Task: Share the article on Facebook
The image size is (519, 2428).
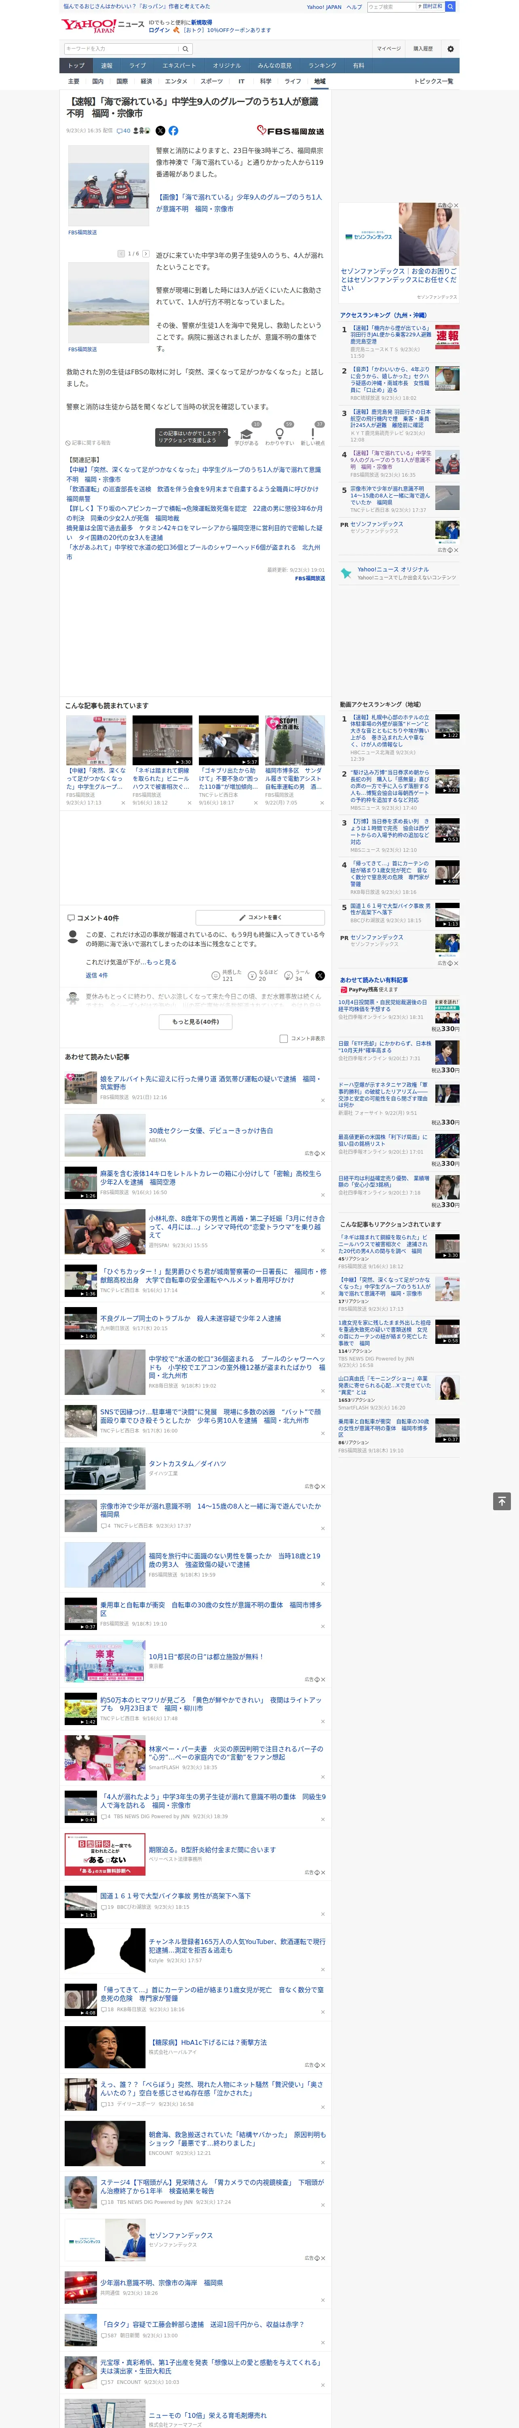Action: (173, 131)
